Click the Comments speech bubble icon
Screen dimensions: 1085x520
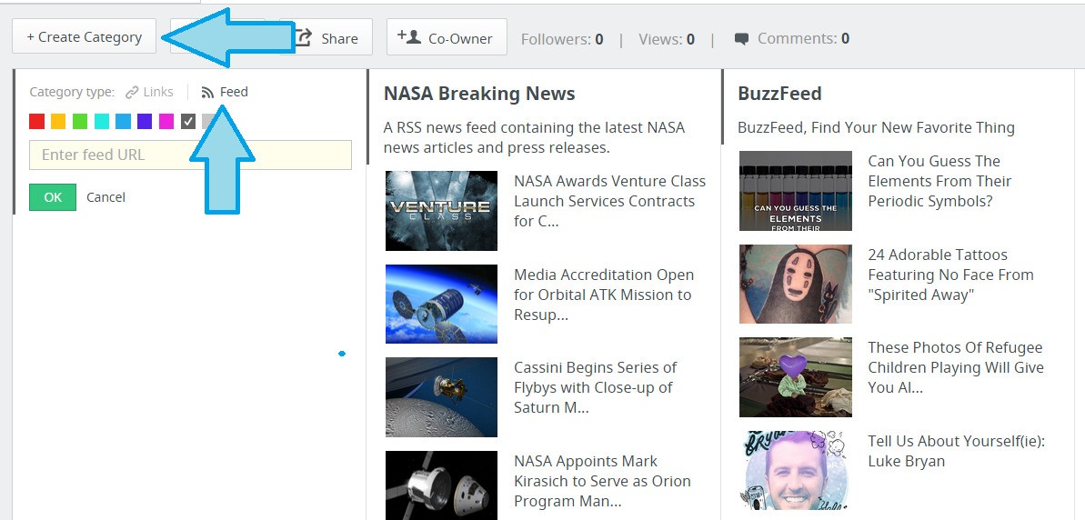click(742, 39)
